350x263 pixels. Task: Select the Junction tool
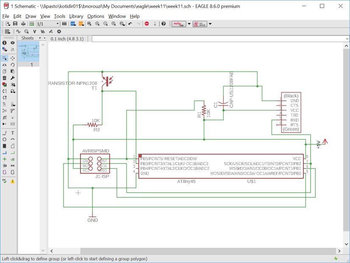(x=5, y=159)
